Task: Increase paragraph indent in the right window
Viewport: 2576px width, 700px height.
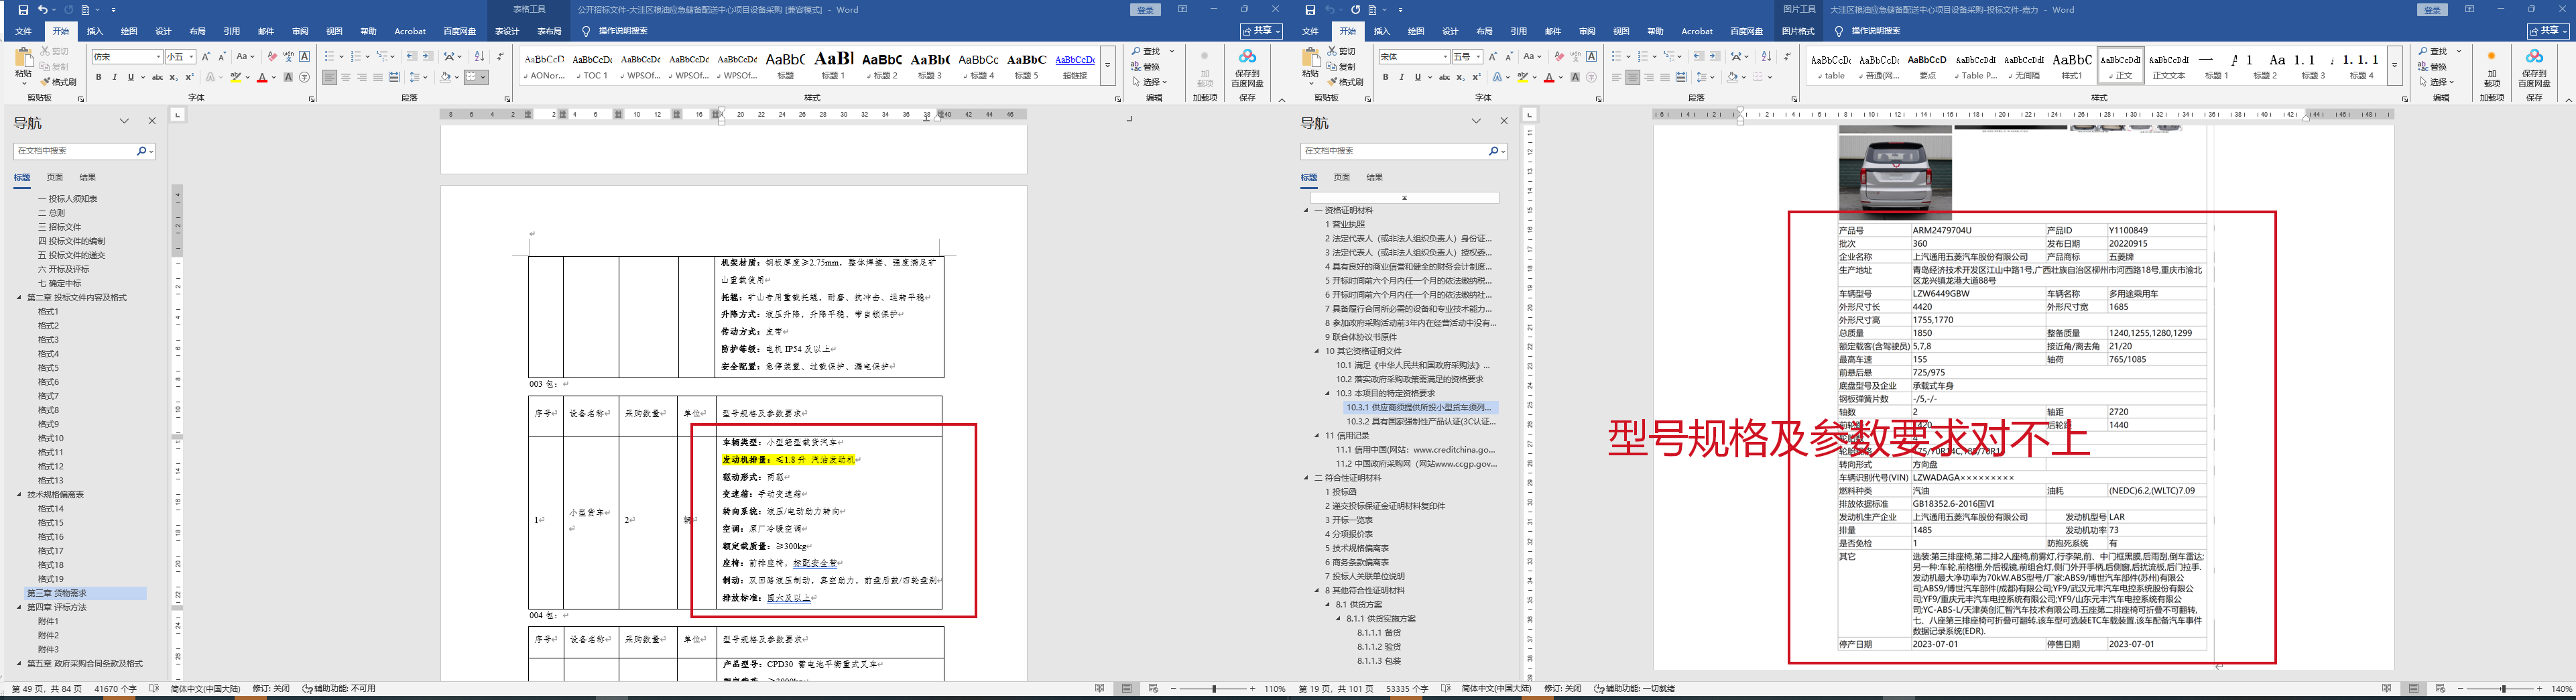Action: point(1715,57)
